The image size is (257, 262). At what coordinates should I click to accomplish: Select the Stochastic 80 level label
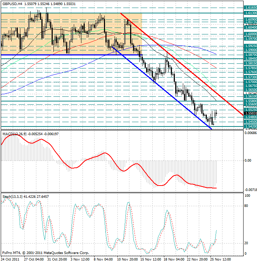point(246,206)
